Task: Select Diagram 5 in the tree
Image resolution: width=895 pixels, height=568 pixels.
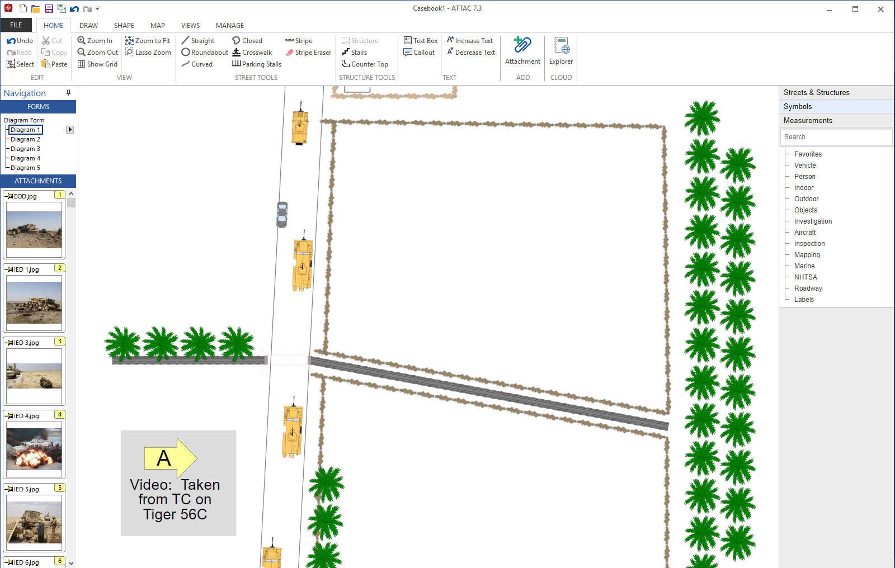Action: [x=25, y=168]
